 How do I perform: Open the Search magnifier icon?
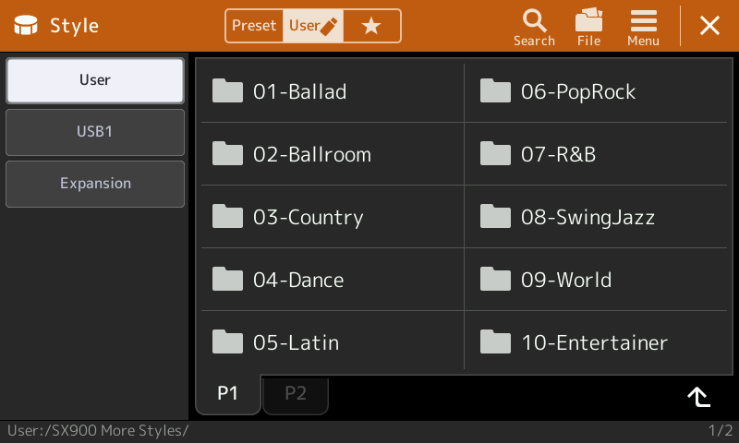(x=534, y=21)
